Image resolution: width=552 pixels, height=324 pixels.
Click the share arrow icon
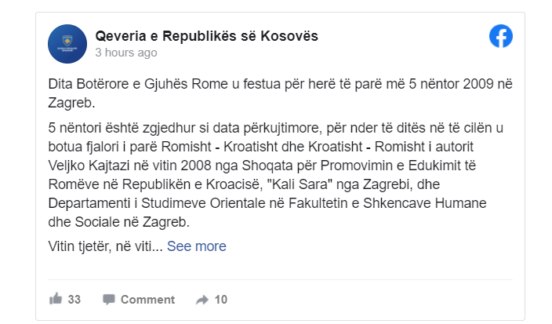pyautogui.click(x=202, y=299)
